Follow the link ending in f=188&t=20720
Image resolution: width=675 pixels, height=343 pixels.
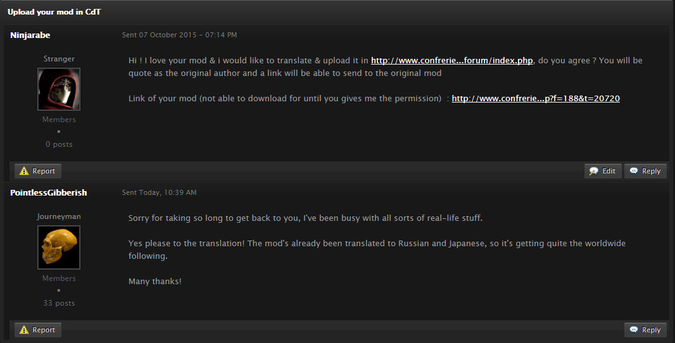pyautogui.click(x=536, y=99)
